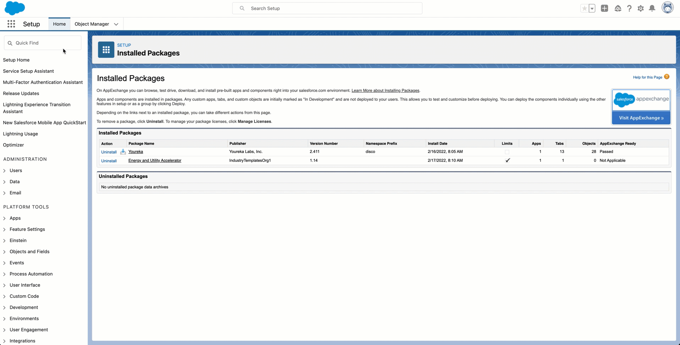
Task: Open Lightning Experience Transition Assistant
Action: pos(37,108)
